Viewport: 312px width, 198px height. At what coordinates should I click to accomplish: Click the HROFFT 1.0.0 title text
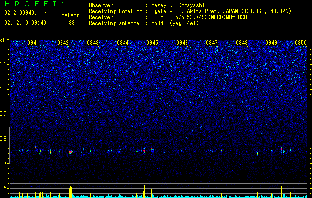tap(39, 4)
